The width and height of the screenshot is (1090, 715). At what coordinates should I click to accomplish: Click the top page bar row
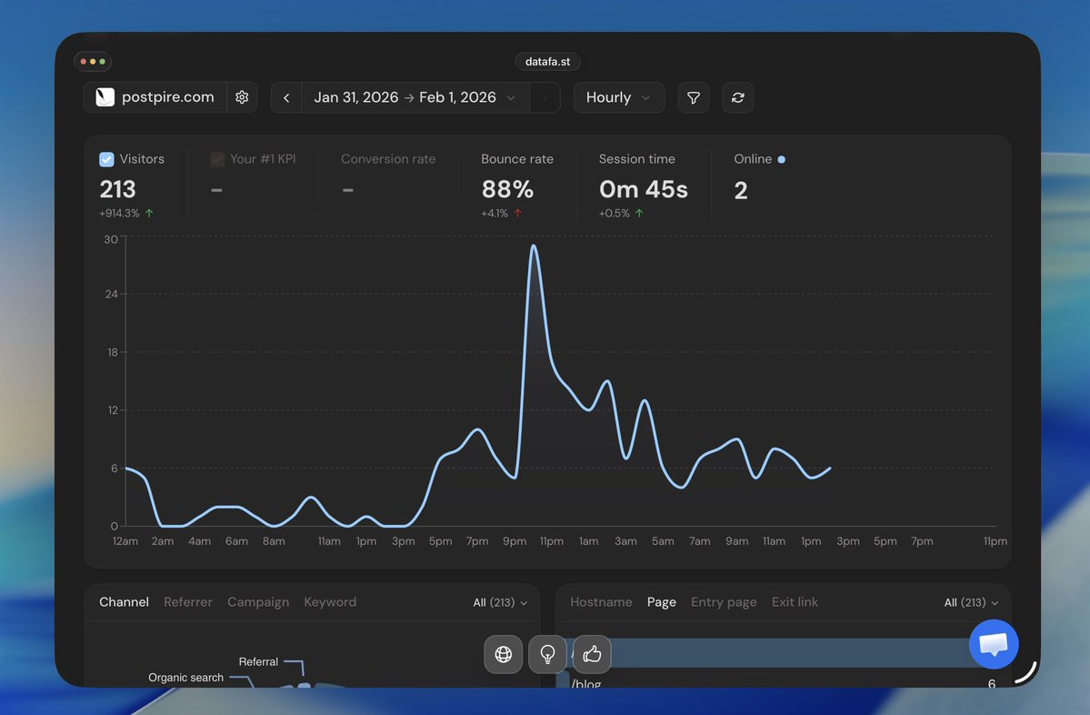point(783,653)
